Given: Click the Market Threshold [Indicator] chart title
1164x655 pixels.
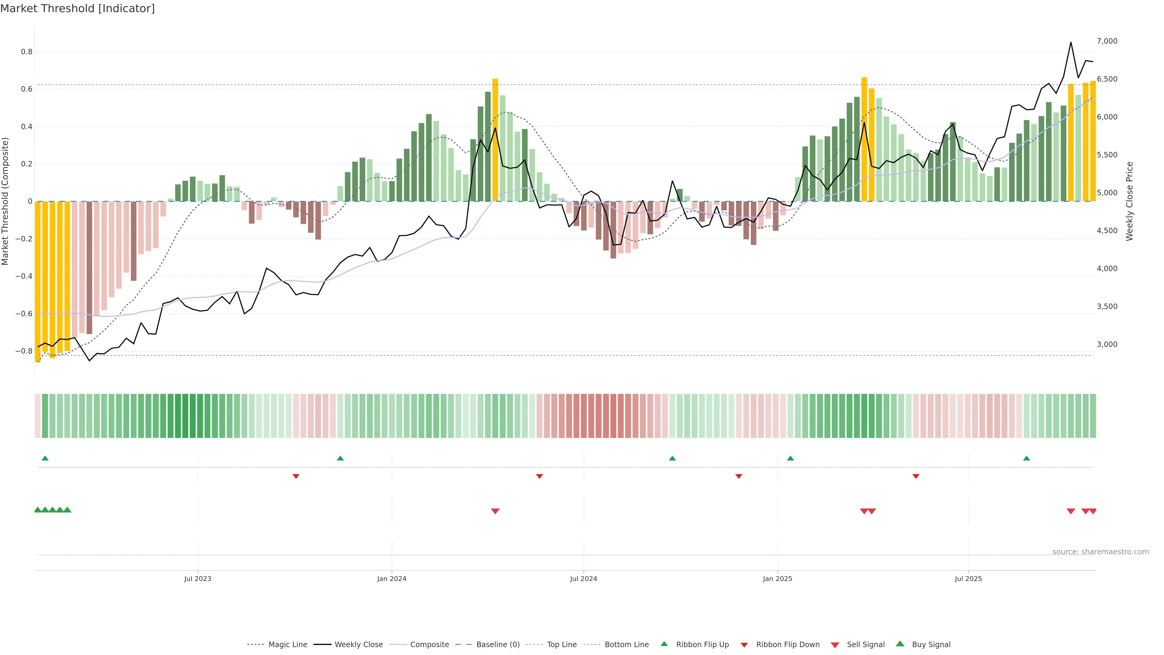Looking at the screenshot, I should pyautogui.click(x=77, y=8).
